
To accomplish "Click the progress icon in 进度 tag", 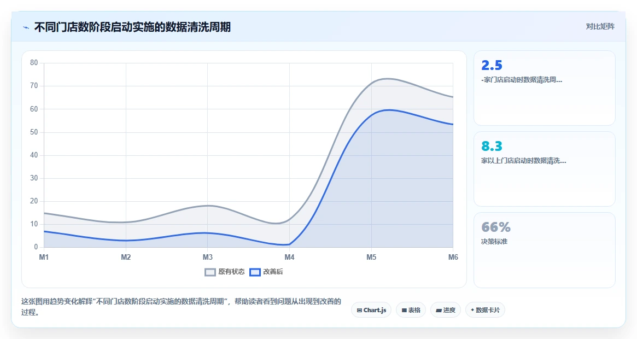I will pyautogui.click(x=439, y=310).
